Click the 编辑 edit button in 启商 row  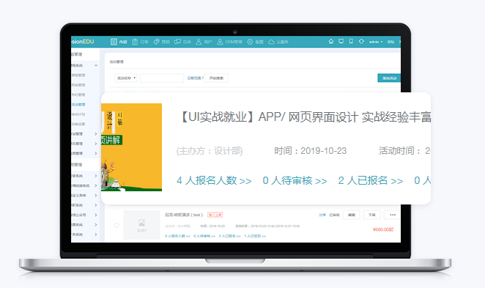coord(352,215)
